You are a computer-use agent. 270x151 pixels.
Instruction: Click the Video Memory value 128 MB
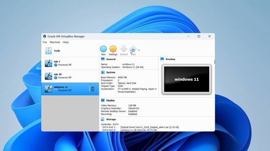(x=132, y=105)
